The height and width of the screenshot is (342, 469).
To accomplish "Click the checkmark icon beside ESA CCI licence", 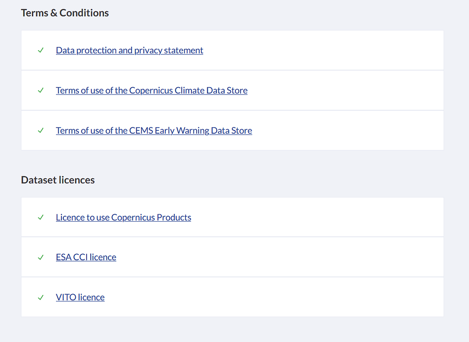I will (x=40, y=257).
